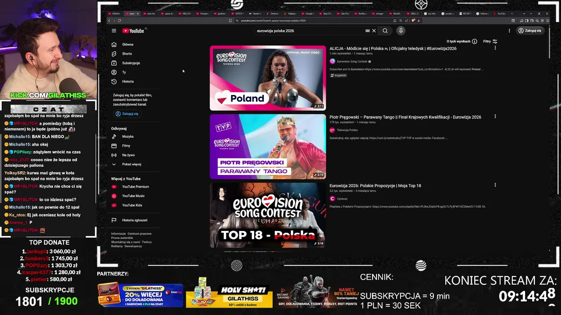Viewport: 561px width, 315px height.
Task: Open Eurovision Song Contest channel name
Action: pyautogui.click(x=352, y=62)
